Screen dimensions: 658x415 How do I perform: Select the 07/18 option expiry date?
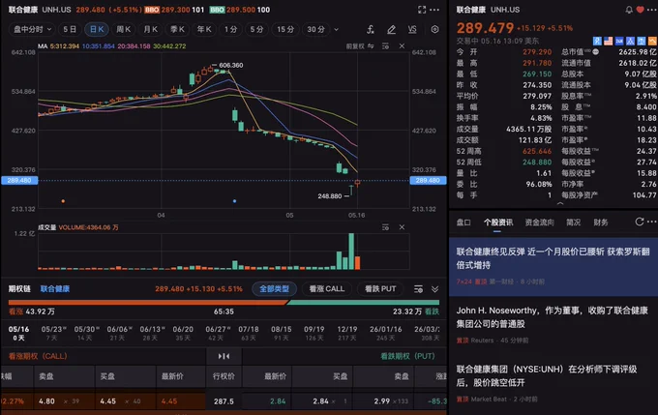tap(249, 333)
